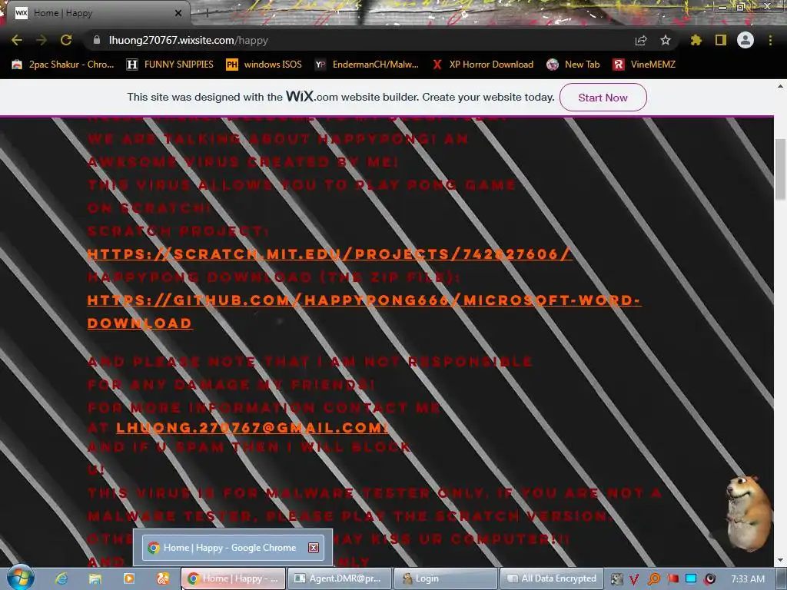The height and width of the screenshot is (590, 787).
Task: Click the round speaker-like tray icon
Action: tap(710, 579)
